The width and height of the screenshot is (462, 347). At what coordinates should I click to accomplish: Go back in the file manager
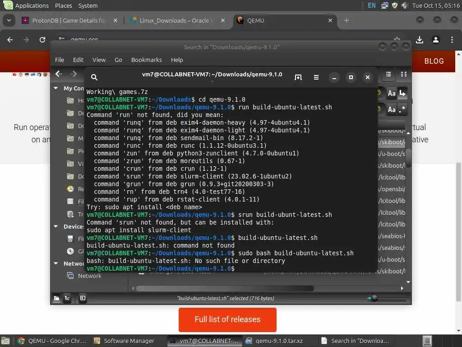coord(59,74)
